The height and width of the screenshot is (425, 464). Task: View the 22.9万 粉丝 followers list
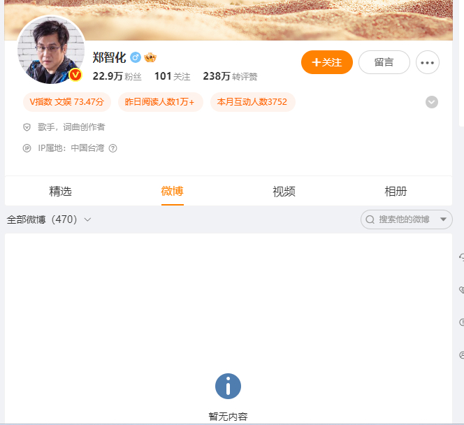tap(117, 76)
